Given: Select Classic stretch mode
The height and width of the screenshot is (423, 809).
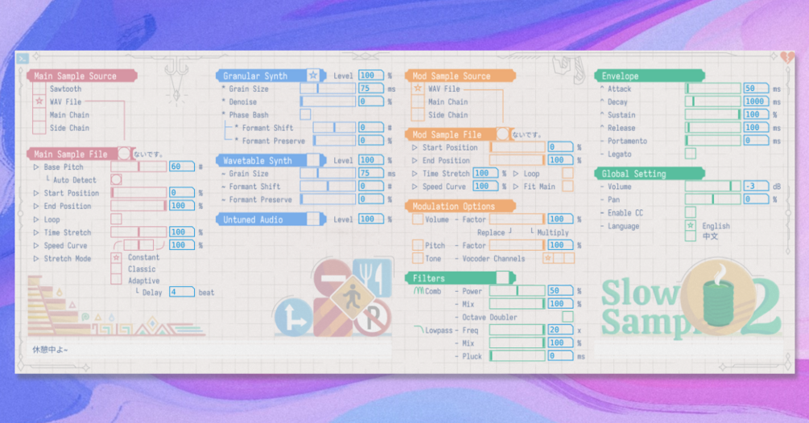Looking at the screenshot, I should [117, 269].
